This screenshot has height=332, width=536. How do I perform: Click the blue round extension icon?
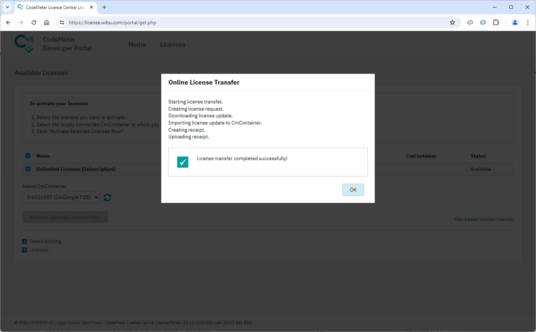coord(483,23)
